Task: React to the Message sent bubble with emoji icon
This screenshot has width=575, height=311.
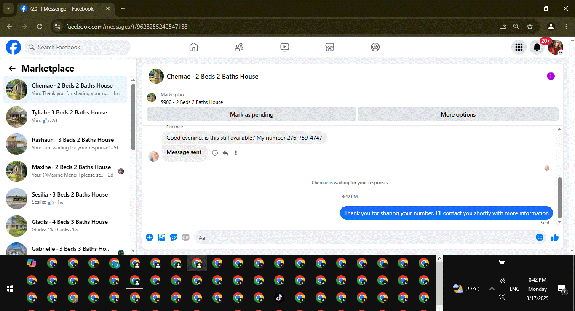Action: click(x=215, y=153)
